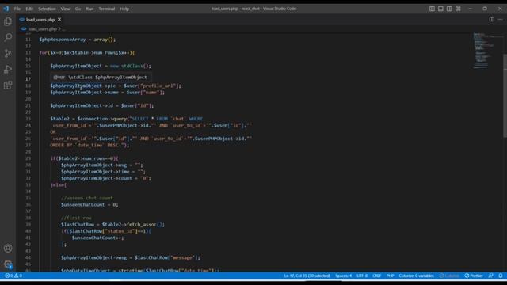Image resolution: width=507 pixels, height=285 pixels.
Task: Click the $phpResponseArray = array(); line
Action: (78, 40)
